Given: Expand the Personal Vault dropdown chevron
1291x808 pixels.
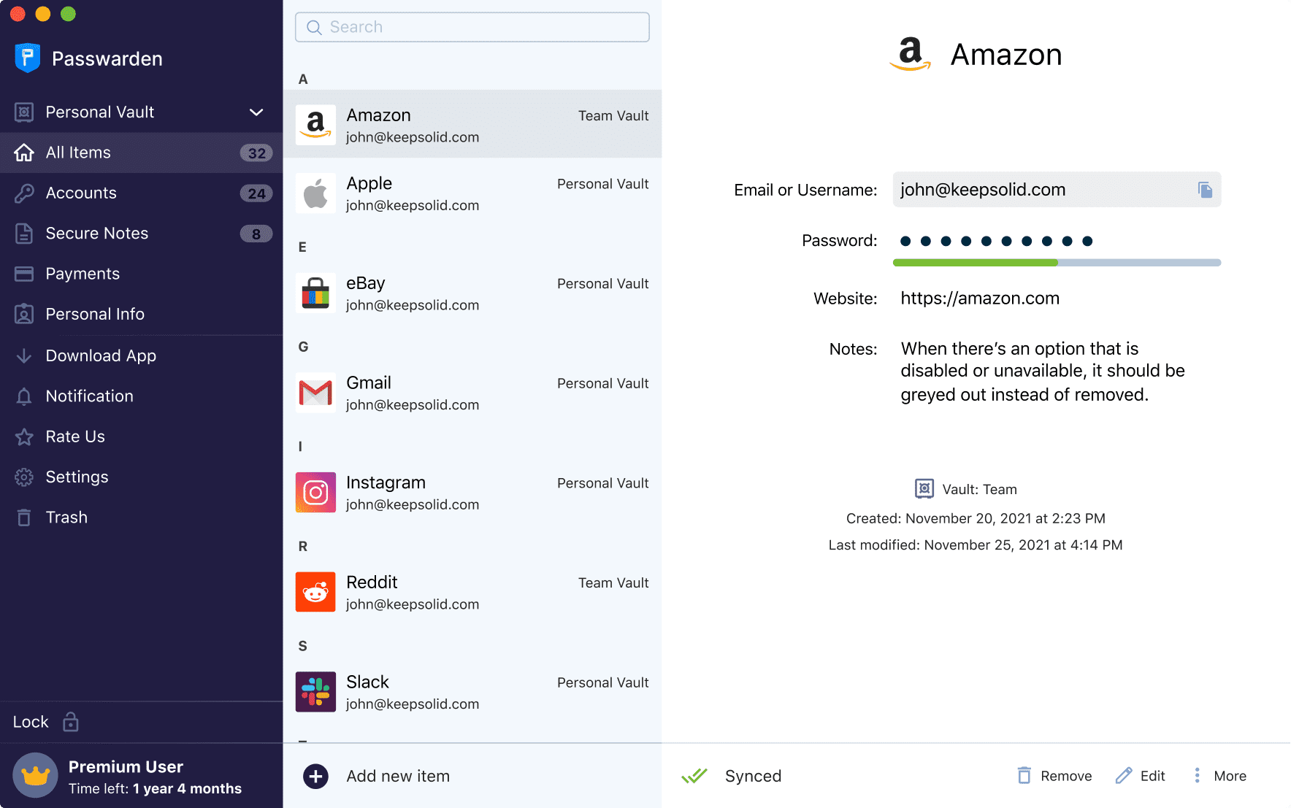Looking at the screenshot, I should [256, 112].
